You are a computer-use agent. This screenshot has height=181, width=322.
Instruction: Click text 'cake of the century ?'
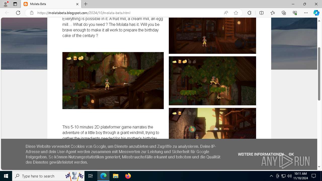[x=80, y=35]
